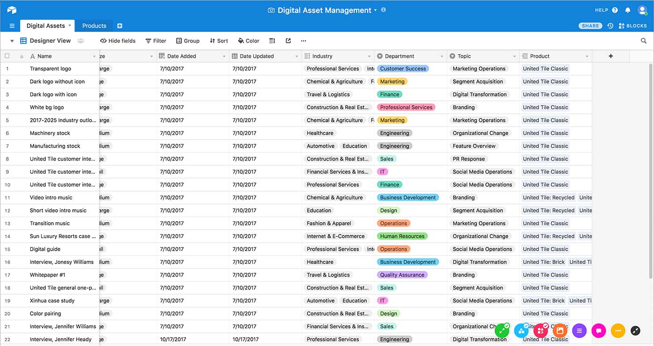Select the Xinhua case study cell
Screen dimensions: 654x346
click(x=52, y=301)
